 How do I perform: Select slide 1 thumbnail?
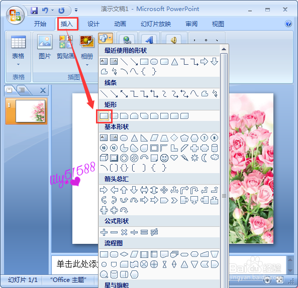tap(27, 111)
